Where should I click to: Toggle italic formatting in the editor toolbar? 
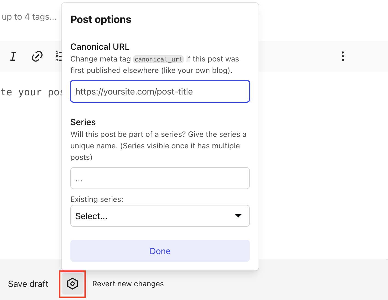click(x=13, y=56)
